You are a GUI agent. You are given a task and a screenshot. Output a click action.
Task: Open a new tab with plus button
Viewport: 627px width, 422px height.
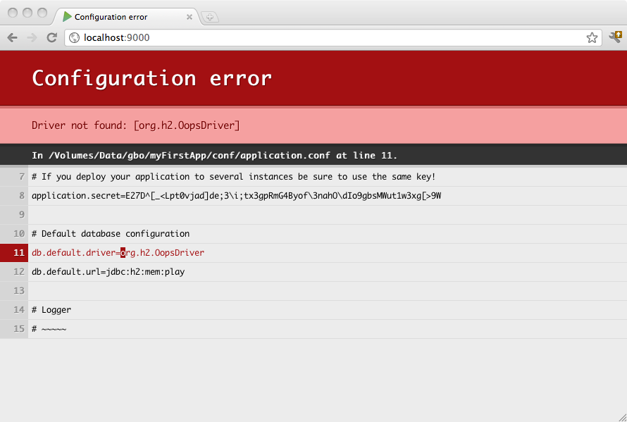[210, 17]
